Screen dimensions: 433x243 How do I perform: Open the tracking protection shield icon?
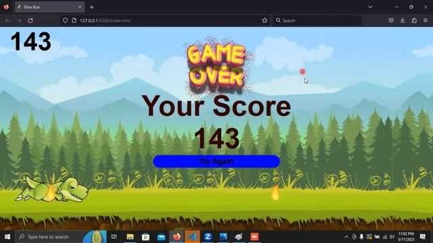pos(65,20)
